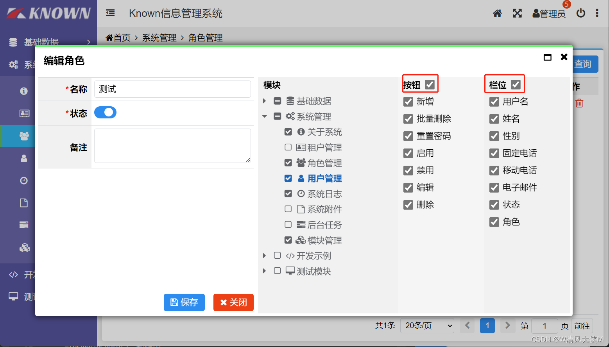The width and height of the screenshot is (609, 347).
Task: Click the home icon in top bar
Action: click(x=497, y=14)
